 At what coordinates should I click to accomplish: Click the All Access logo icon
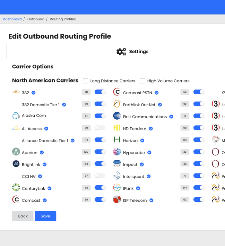16,128
